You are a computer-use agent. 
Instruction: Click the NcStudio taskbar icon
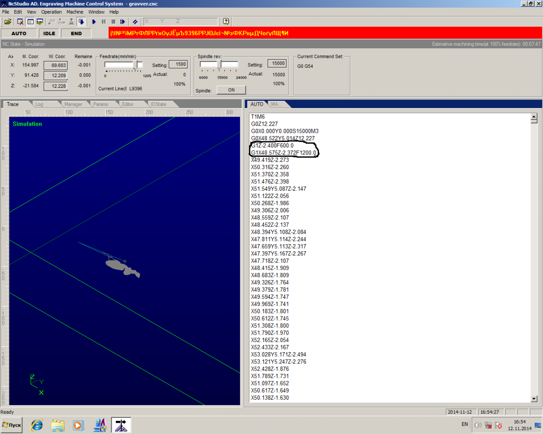click(x=121, y=425)
